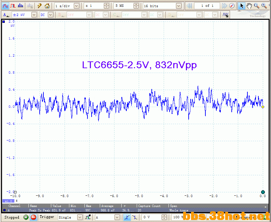Click the math channels icon
271x222 pixels.
[x=225, y=15]
